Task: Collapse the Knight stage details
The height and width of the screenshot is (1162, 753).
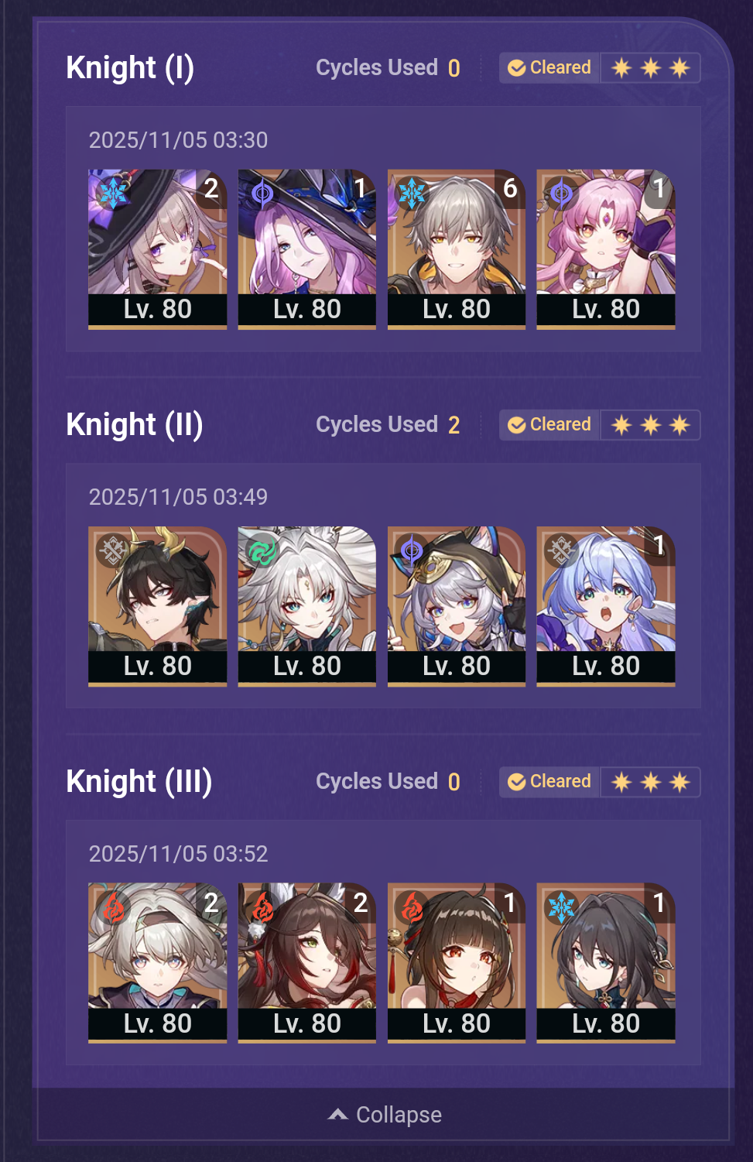Action: tap(384, 1115)
